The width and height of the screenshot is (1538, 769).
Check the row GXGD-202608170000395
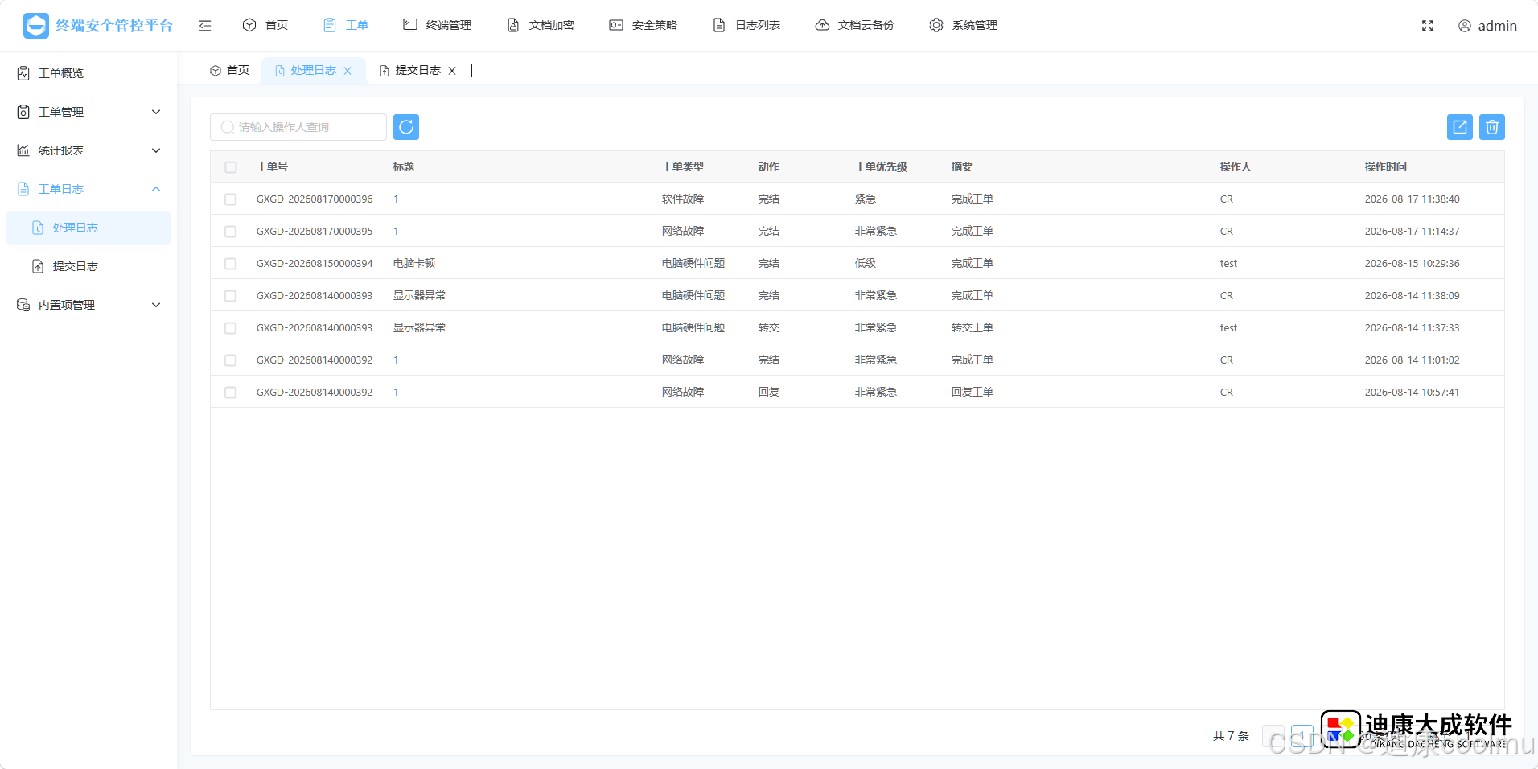(x=231, y=232)
